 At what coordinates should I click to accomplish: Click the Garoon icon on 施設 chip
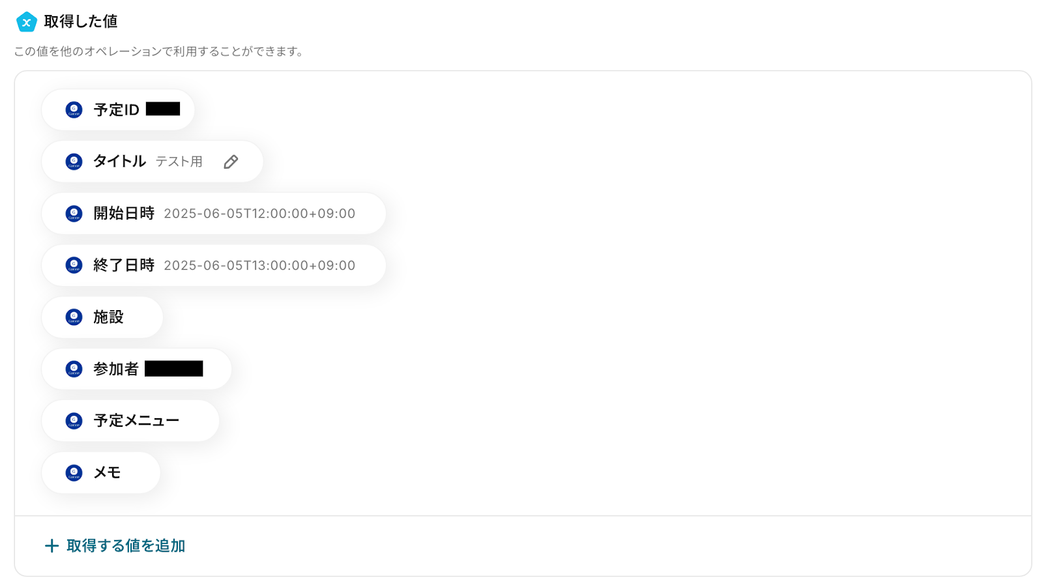[x=74, y=317]
